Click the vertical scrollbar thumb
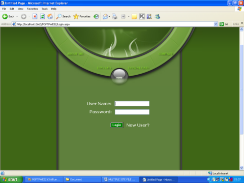The image size is (244, 183). tap(241, 90)
